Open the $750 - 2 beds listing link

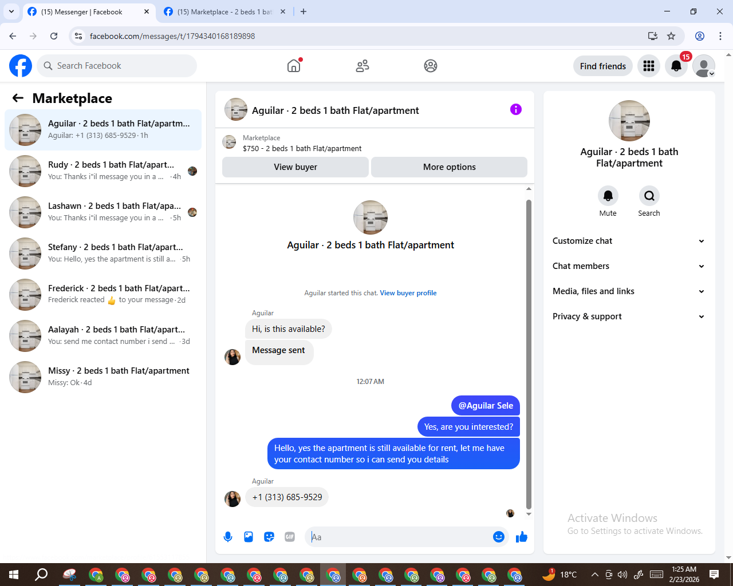(302, 148)
